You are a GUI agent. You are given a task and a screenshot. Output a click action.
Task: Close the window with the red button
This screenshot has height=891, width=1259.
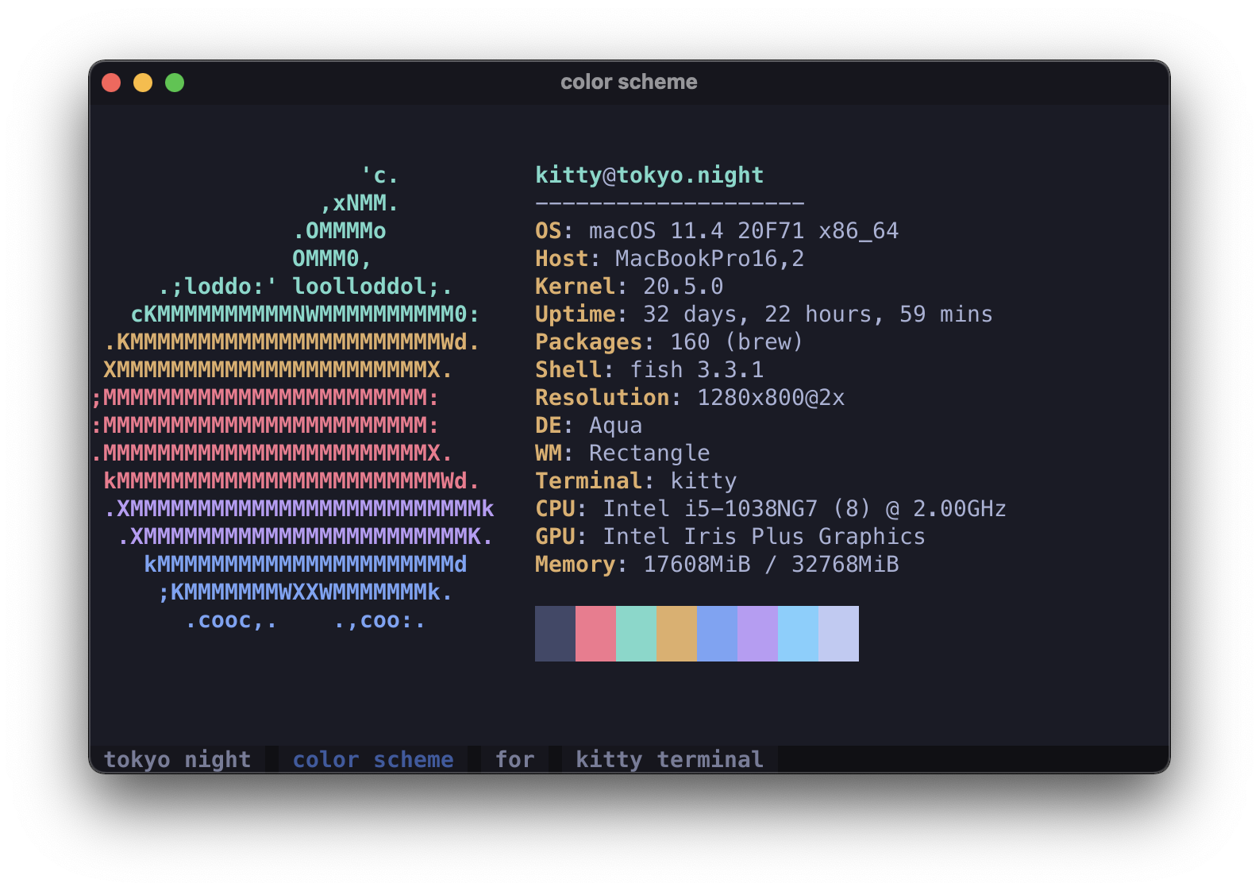coord(111,83)
